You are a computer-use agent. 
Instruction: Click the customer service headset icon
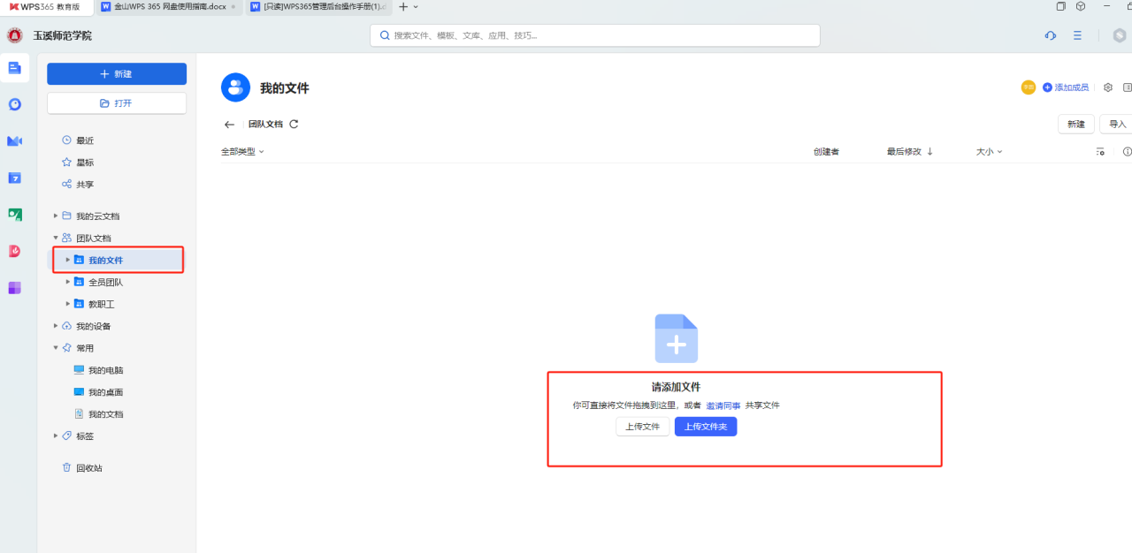pos(1050,35)
